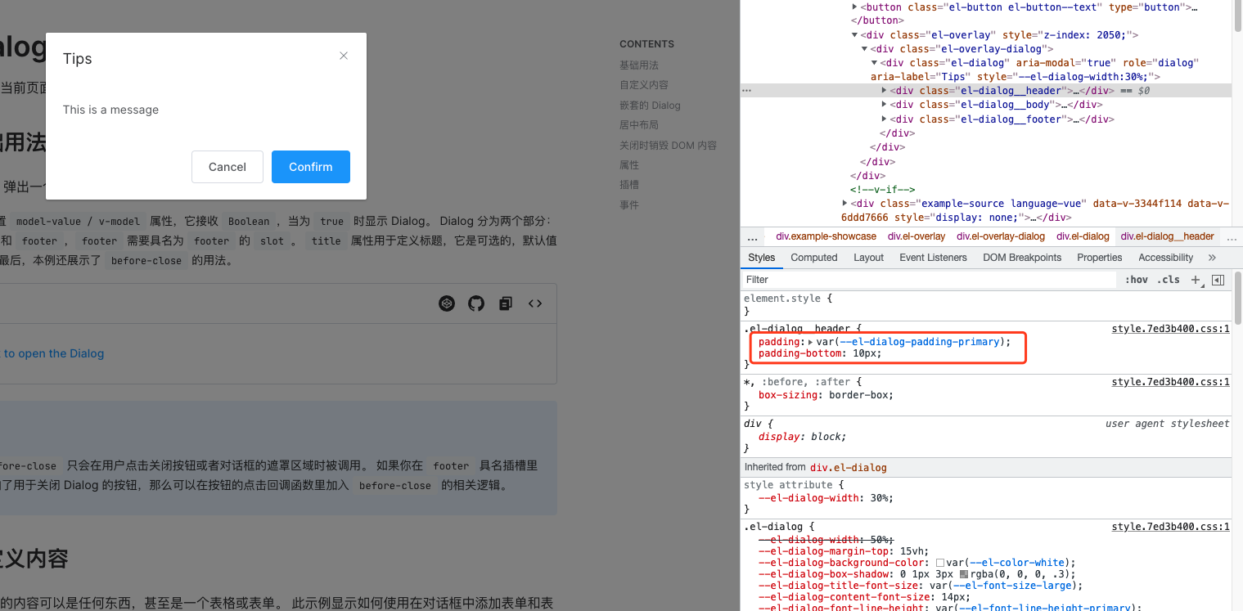Go to 居中布局 in contents sidebar
The height and width of the screenshot is (611, 1243).
pyautogui.click(x=639, y=125)
